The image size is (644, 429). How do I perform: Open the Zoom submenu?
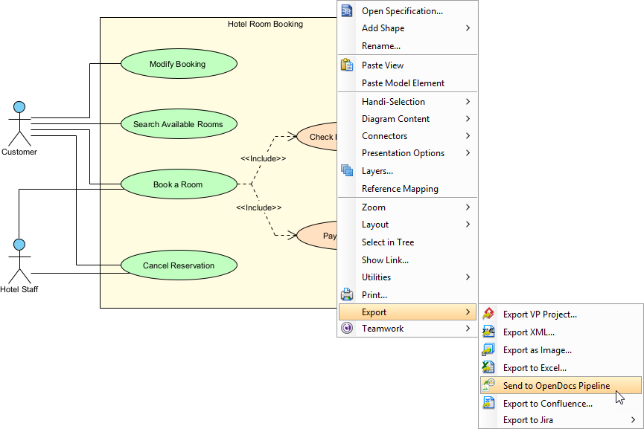pos(375,207)
